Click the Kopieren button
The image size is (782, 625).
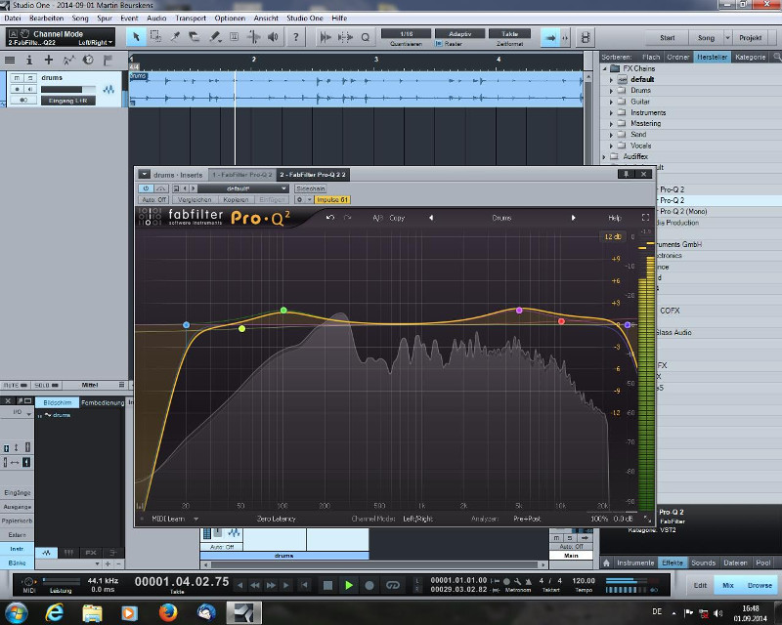click(236, 199)
